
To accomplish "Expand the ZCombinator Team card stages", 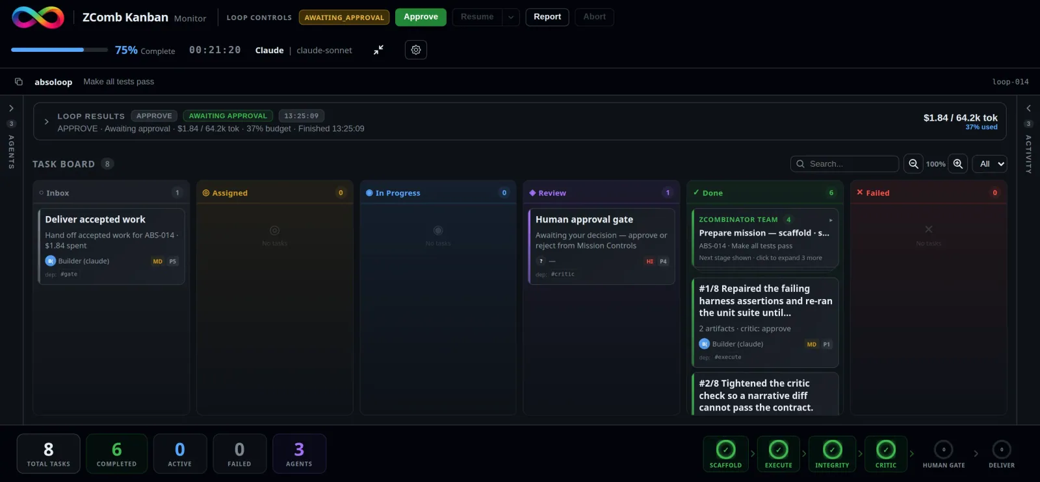I will point(831,220).
